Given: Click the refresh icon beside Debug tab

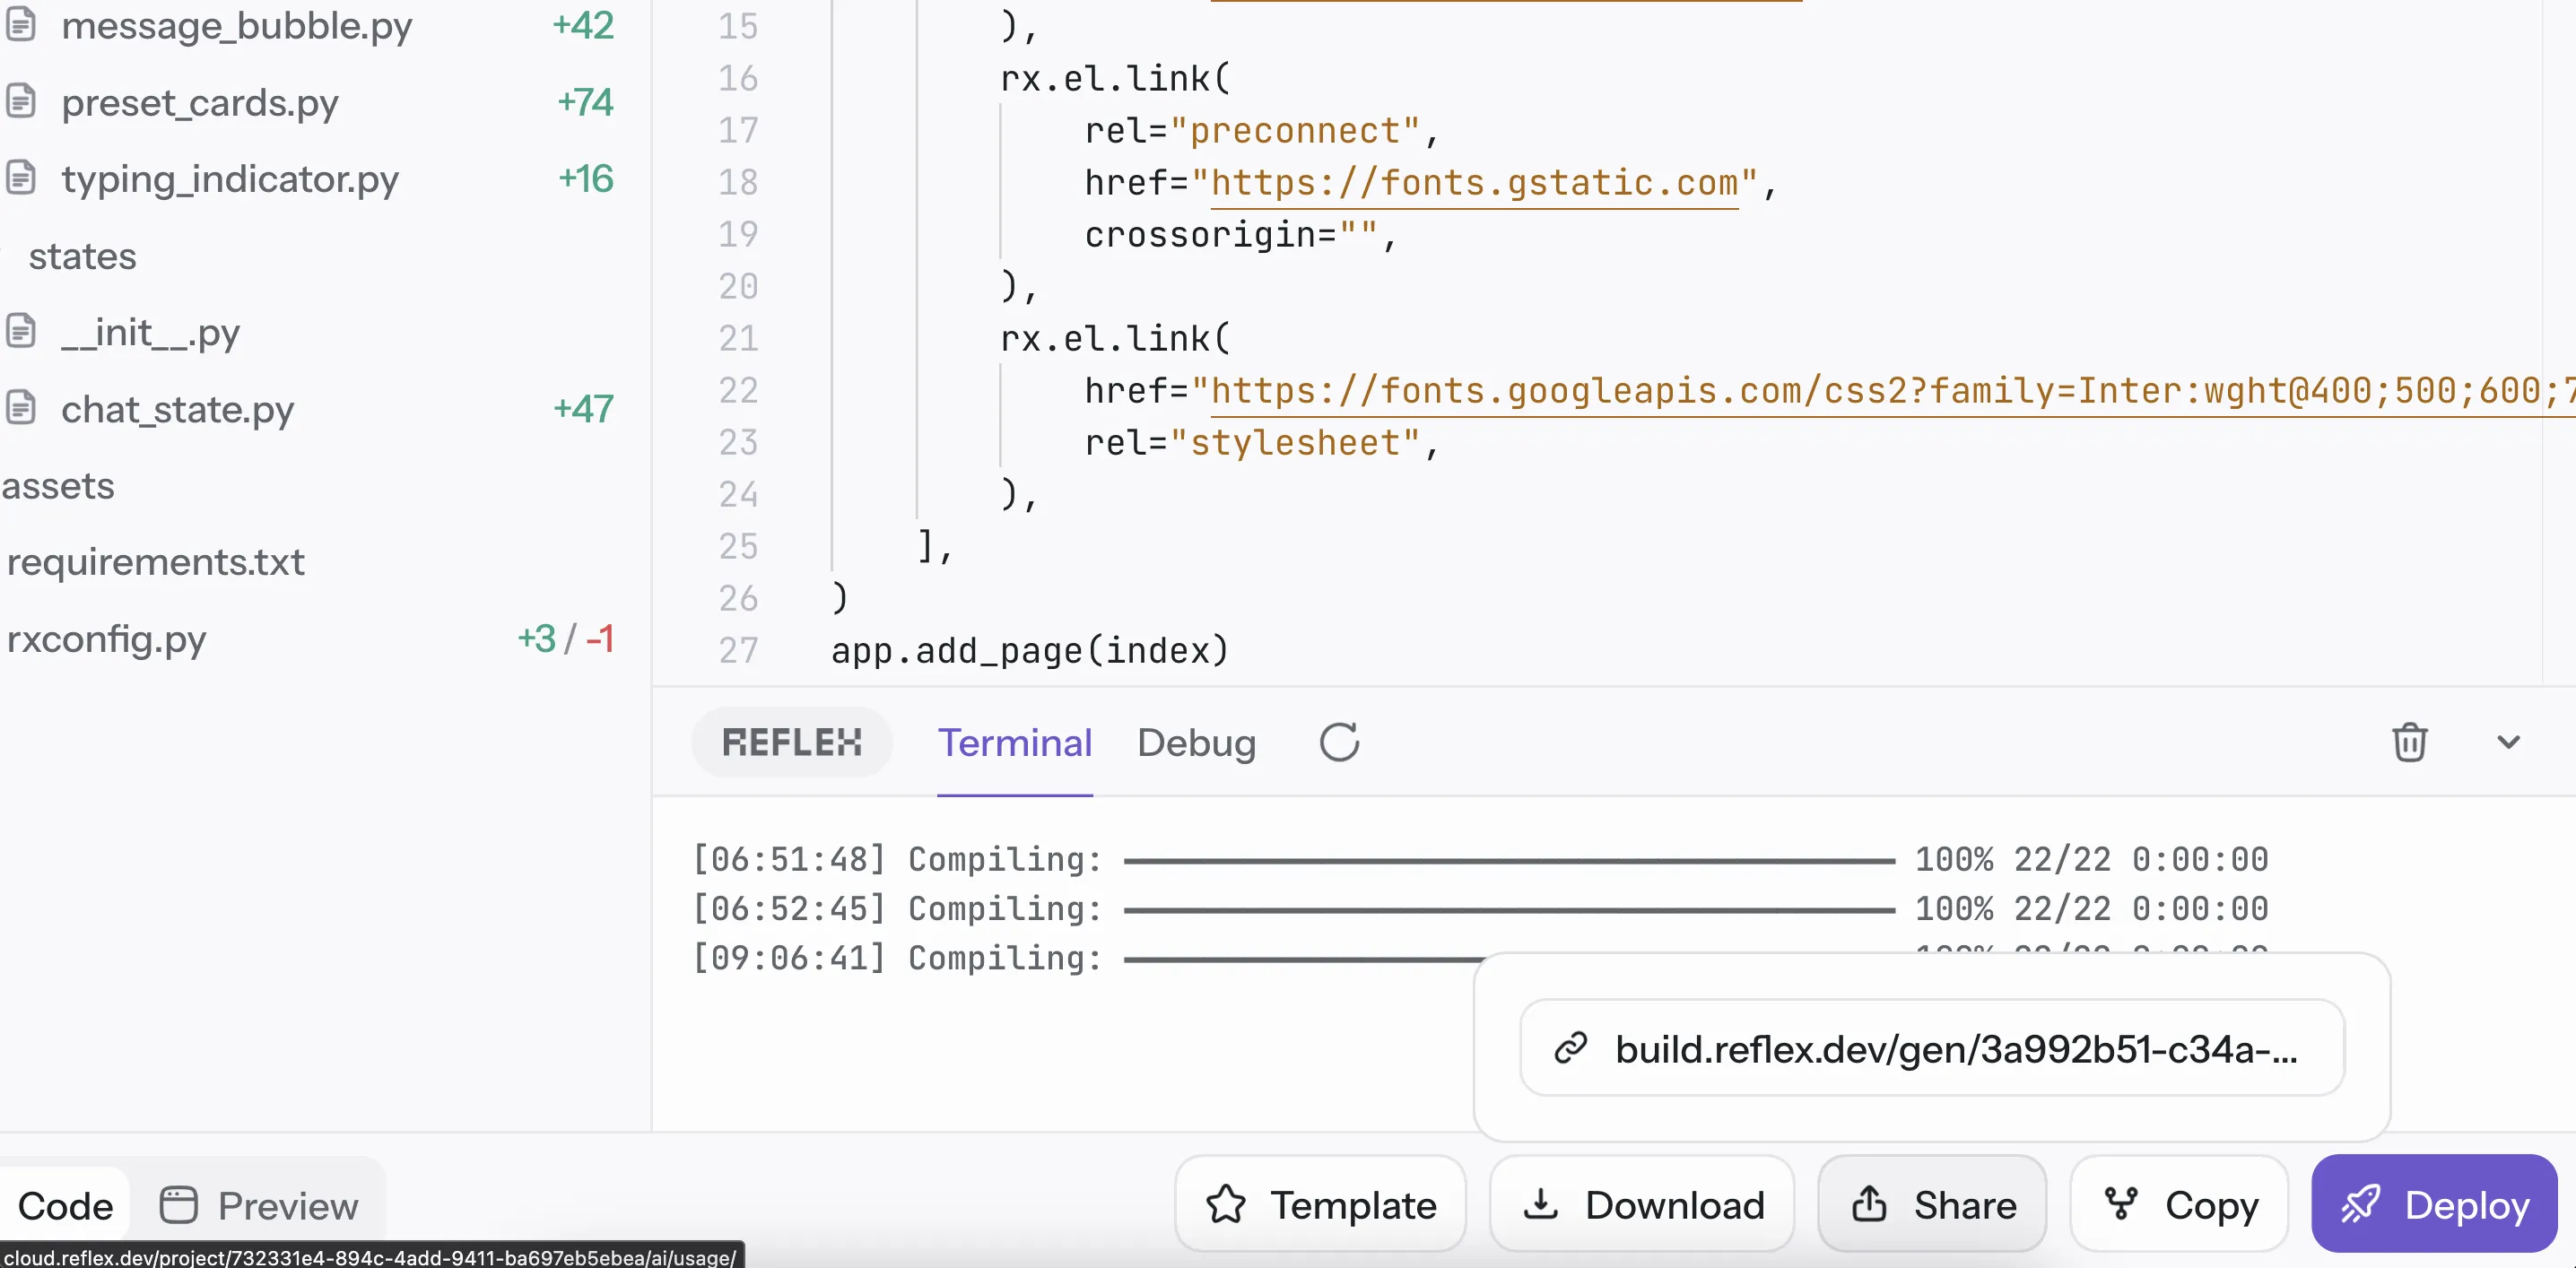Looking at the screenshot, I should (x=1339, y=743).
